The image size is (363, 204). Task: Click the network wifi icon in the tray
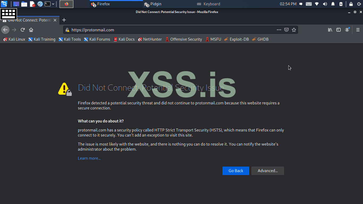point(316,4)
